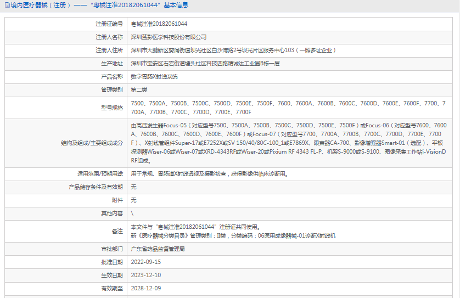460x298 pixels.
Task: Click the '注册人名称' label
Action: [109, 37]
